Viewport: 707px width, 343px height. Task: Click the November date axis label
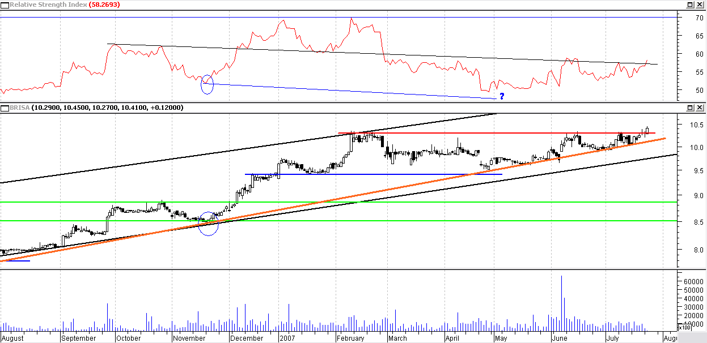tap(190, 338)
